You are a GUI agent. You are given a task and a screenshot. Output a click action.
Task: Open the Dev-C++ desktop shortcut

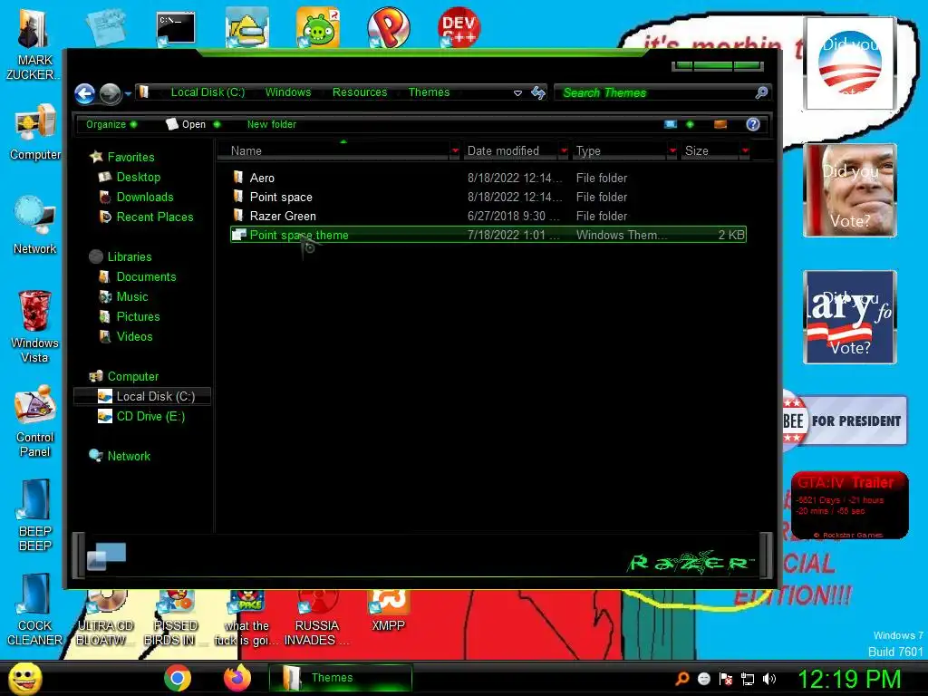(x=459, y=27)
